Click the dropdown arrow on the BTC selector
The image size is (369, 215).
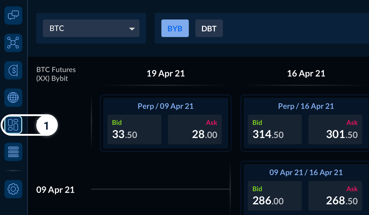(x=132, y=28)
